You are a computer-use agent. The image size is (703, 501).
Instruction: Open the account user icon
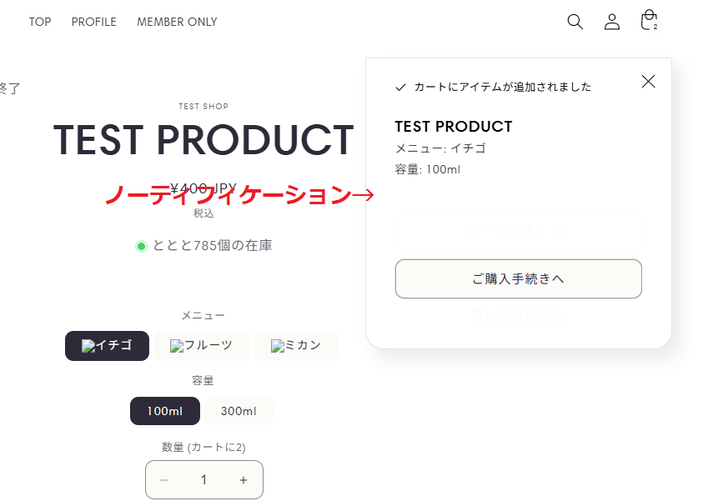pos(612,22)
